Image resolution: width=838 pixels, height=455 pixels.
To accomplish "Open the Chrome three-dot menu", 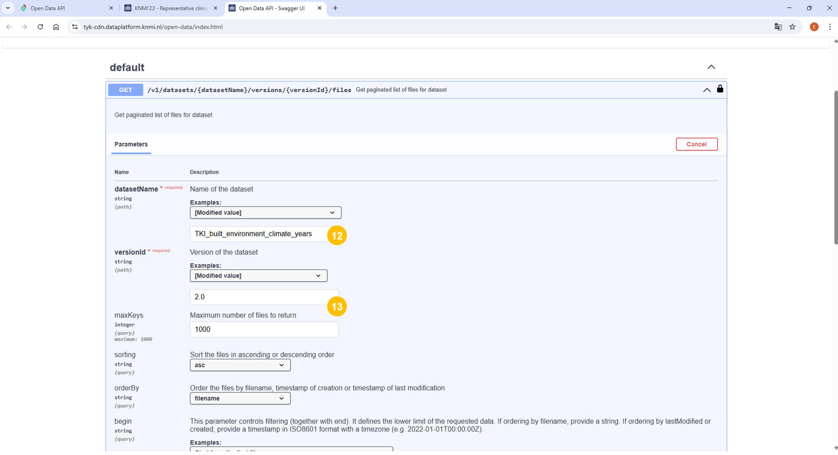I will point(830,27).
